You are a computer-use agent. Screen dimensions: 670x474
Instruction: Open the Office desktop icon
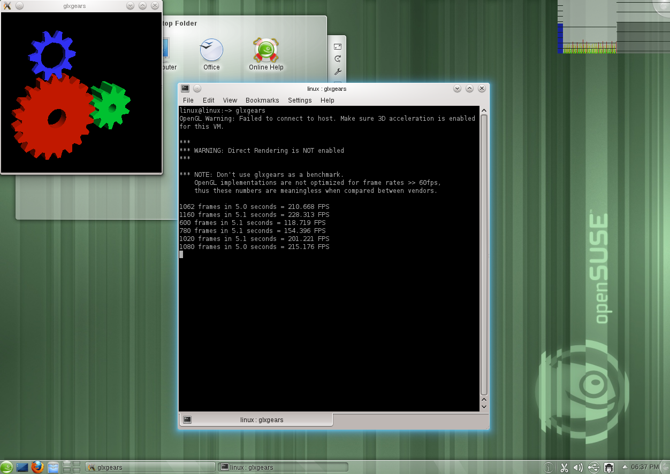(x=211, y=54)
